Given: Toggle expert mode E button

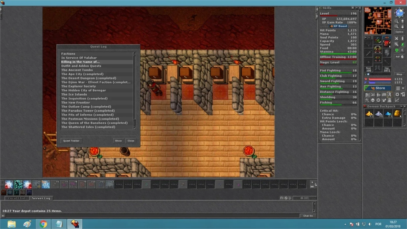Looking at the screenshot, I should [403, 50].
